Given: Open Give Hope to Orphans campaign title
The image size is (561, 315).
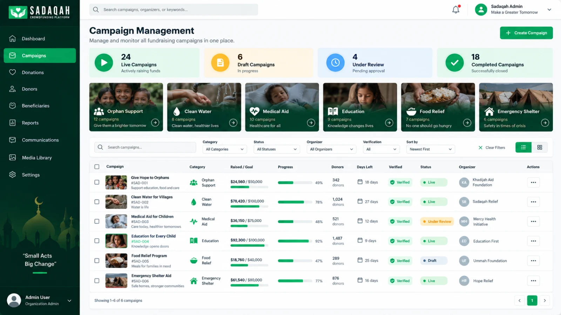Looking at the screenshot, I should point(150,178).
